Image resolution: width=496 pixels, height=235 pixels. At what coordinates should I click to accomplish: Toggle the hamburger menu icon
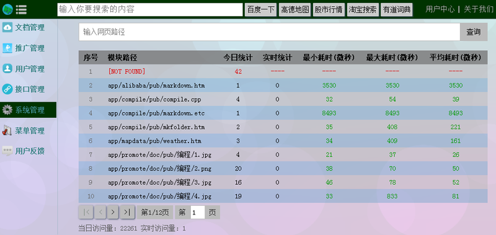21,9
